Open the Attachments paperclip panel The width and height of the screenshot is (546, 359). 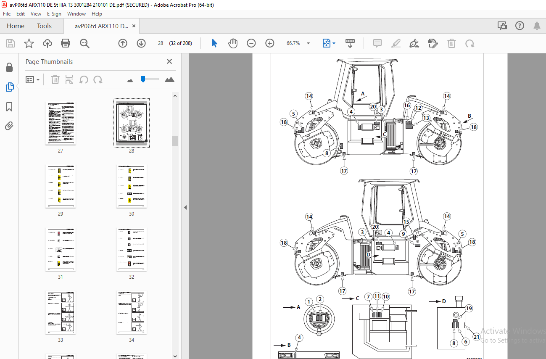(9, 126)
